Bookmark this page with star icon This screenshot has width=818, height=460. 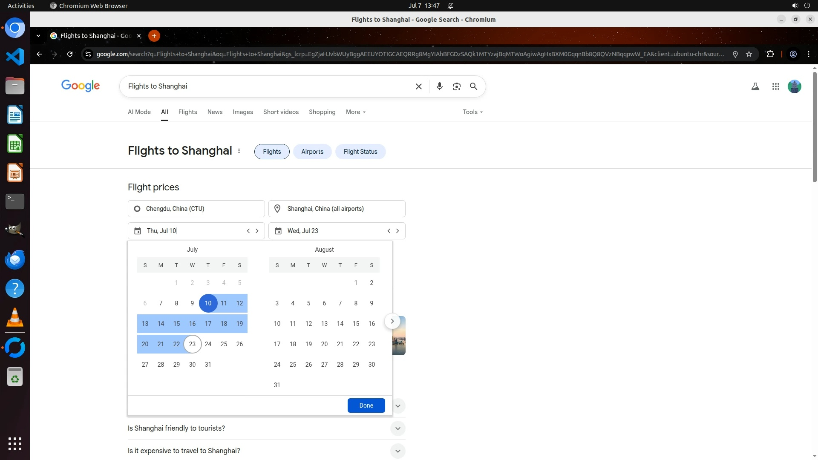(749, 54)
